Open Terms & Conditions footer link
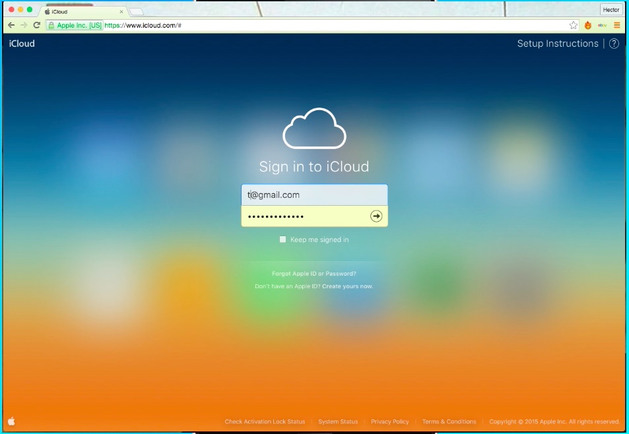The image size is (629, 434). (449, 421)
